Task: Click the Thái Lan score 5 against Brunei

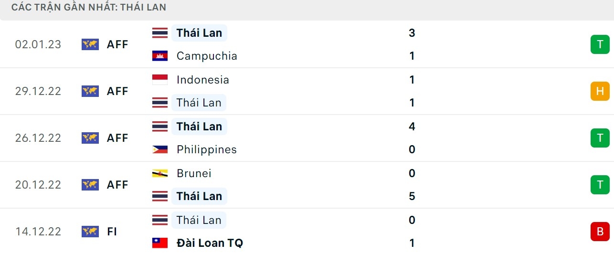Action: coord(412,196)
